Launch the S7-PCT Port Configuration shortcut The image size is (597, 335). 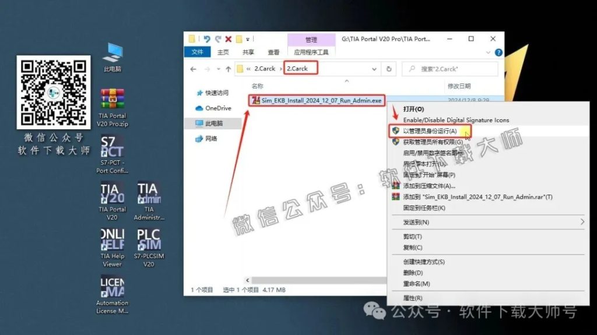(113, 154)
